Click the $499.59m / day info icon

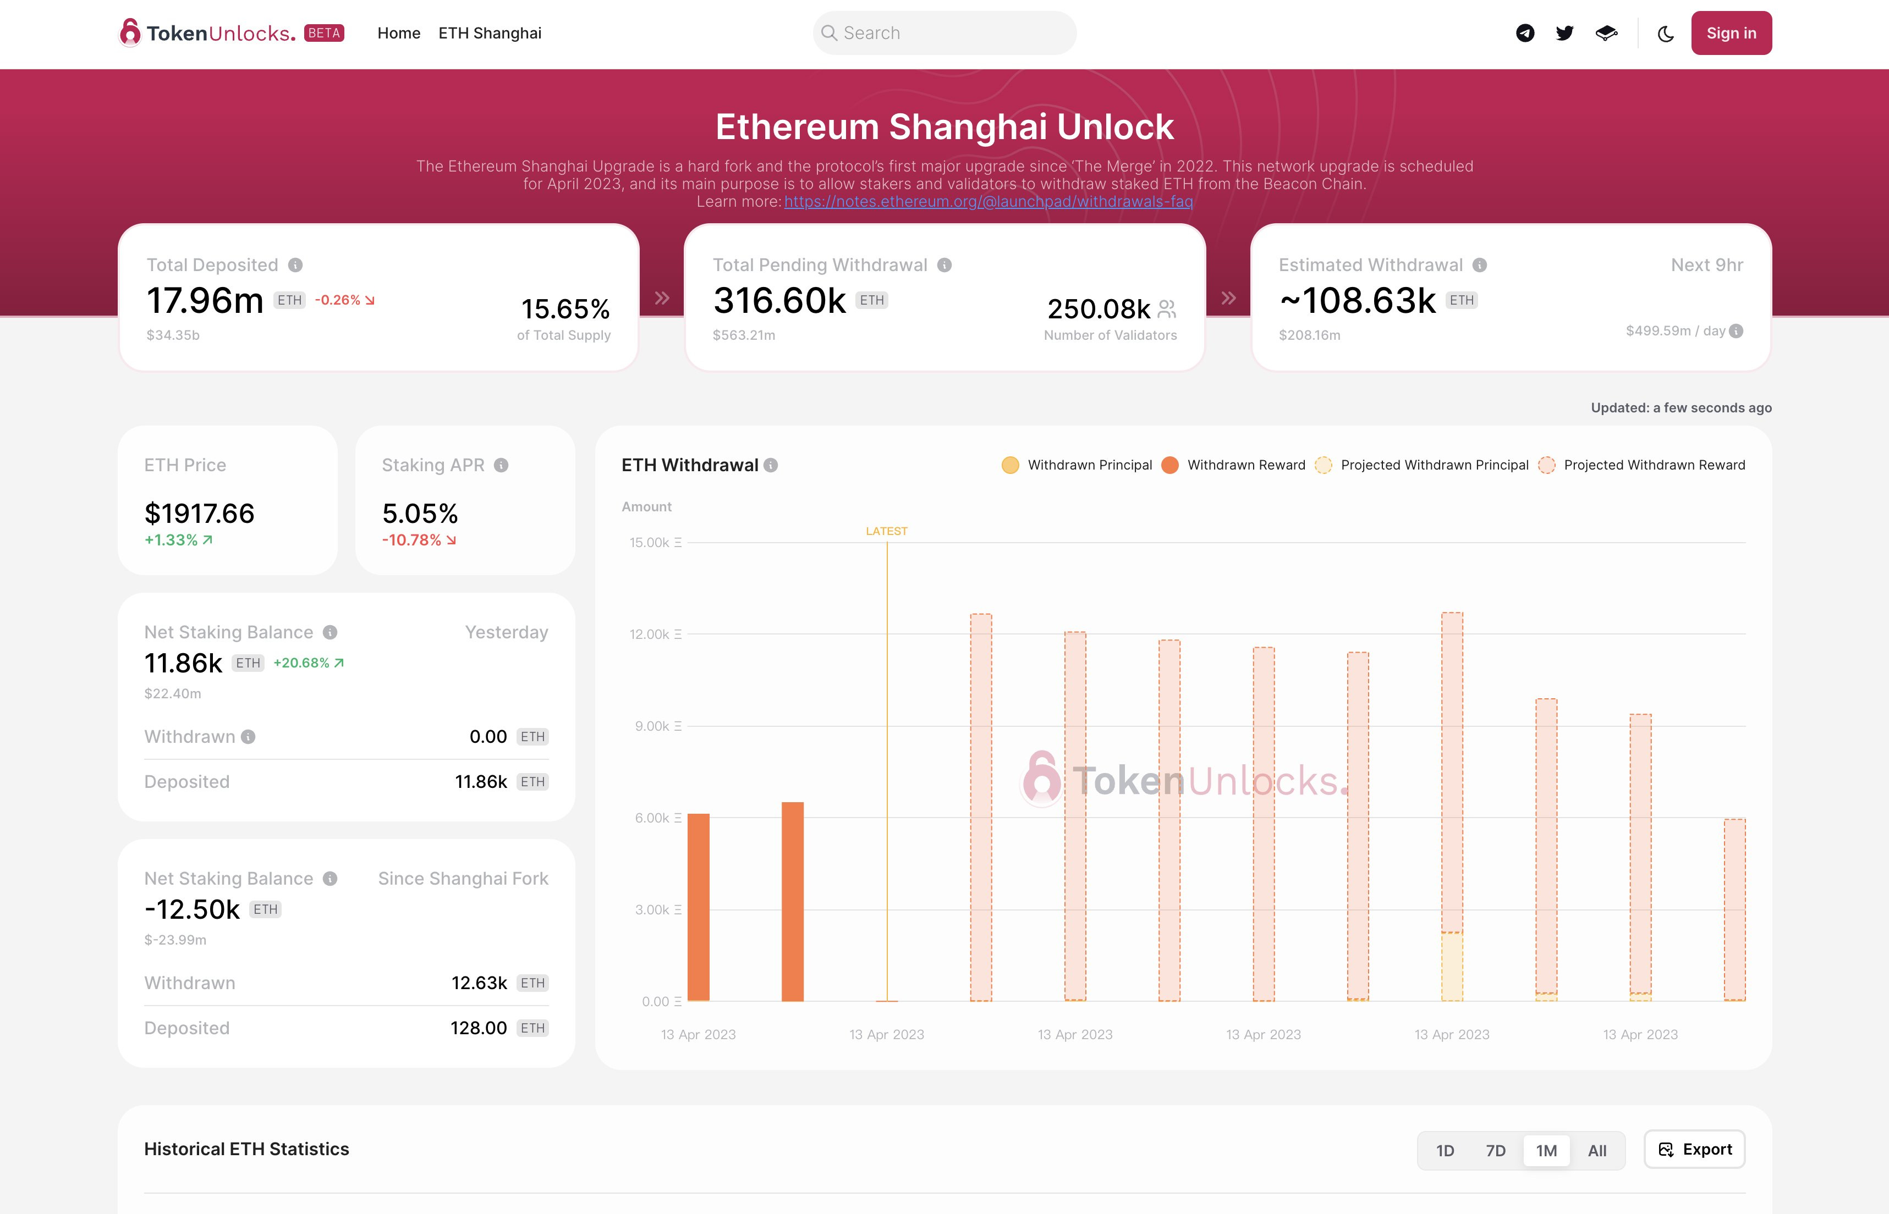click(1736, 331)
